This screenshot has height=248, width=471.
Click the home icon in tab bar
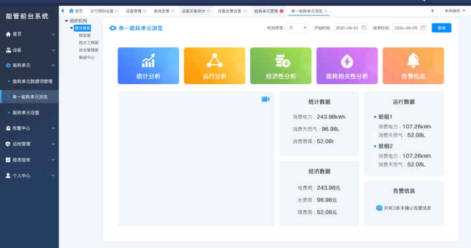point(71,11)
